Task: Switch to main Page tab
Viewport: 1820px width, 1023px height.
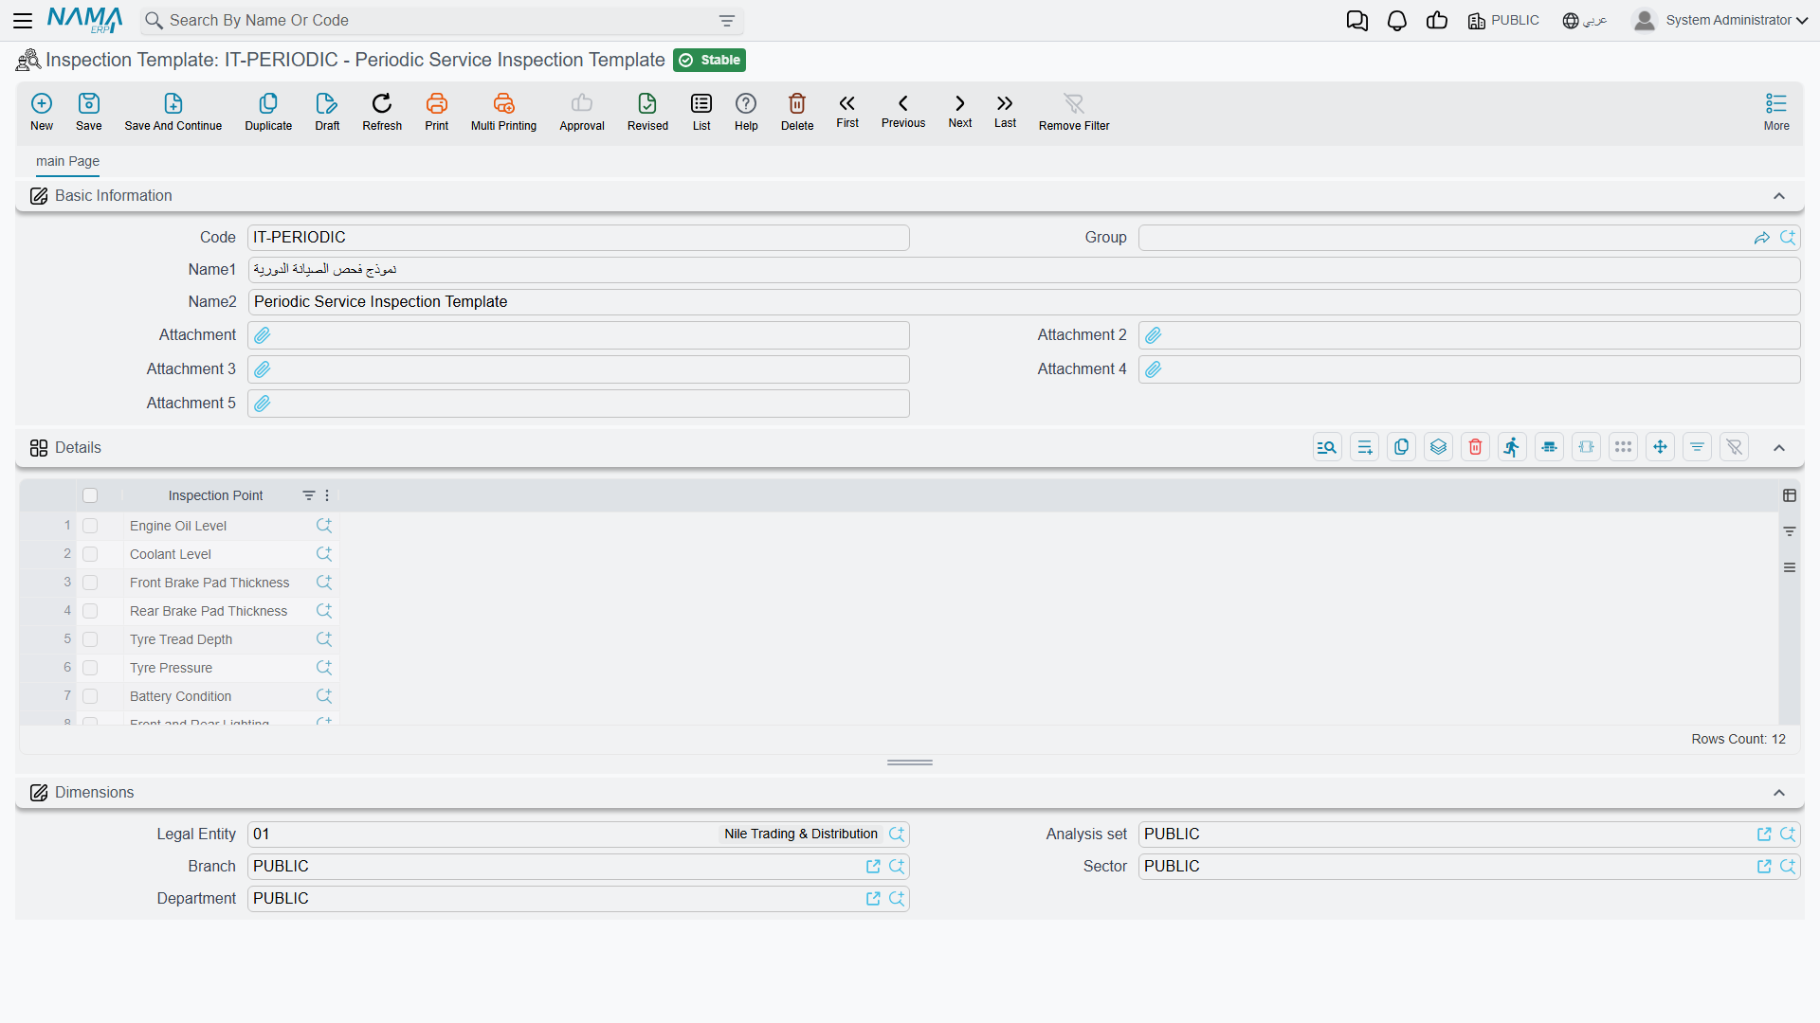Action: pos(67,161)
